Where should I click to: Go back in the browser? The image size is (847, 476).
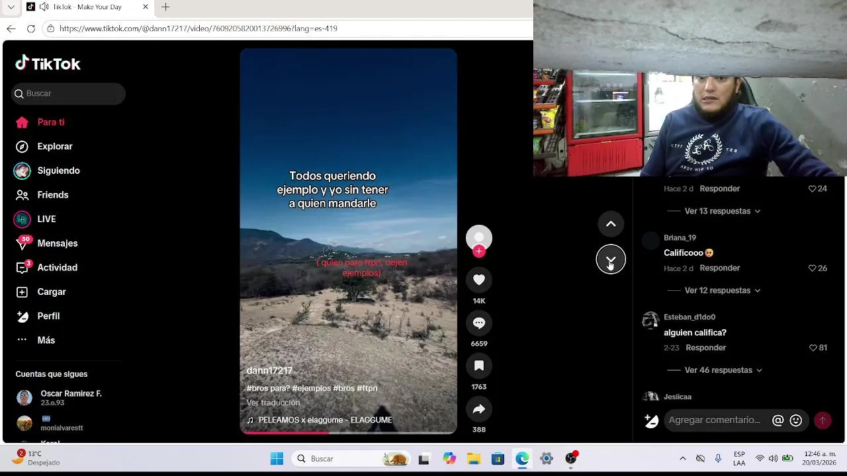tap(11, 28)
